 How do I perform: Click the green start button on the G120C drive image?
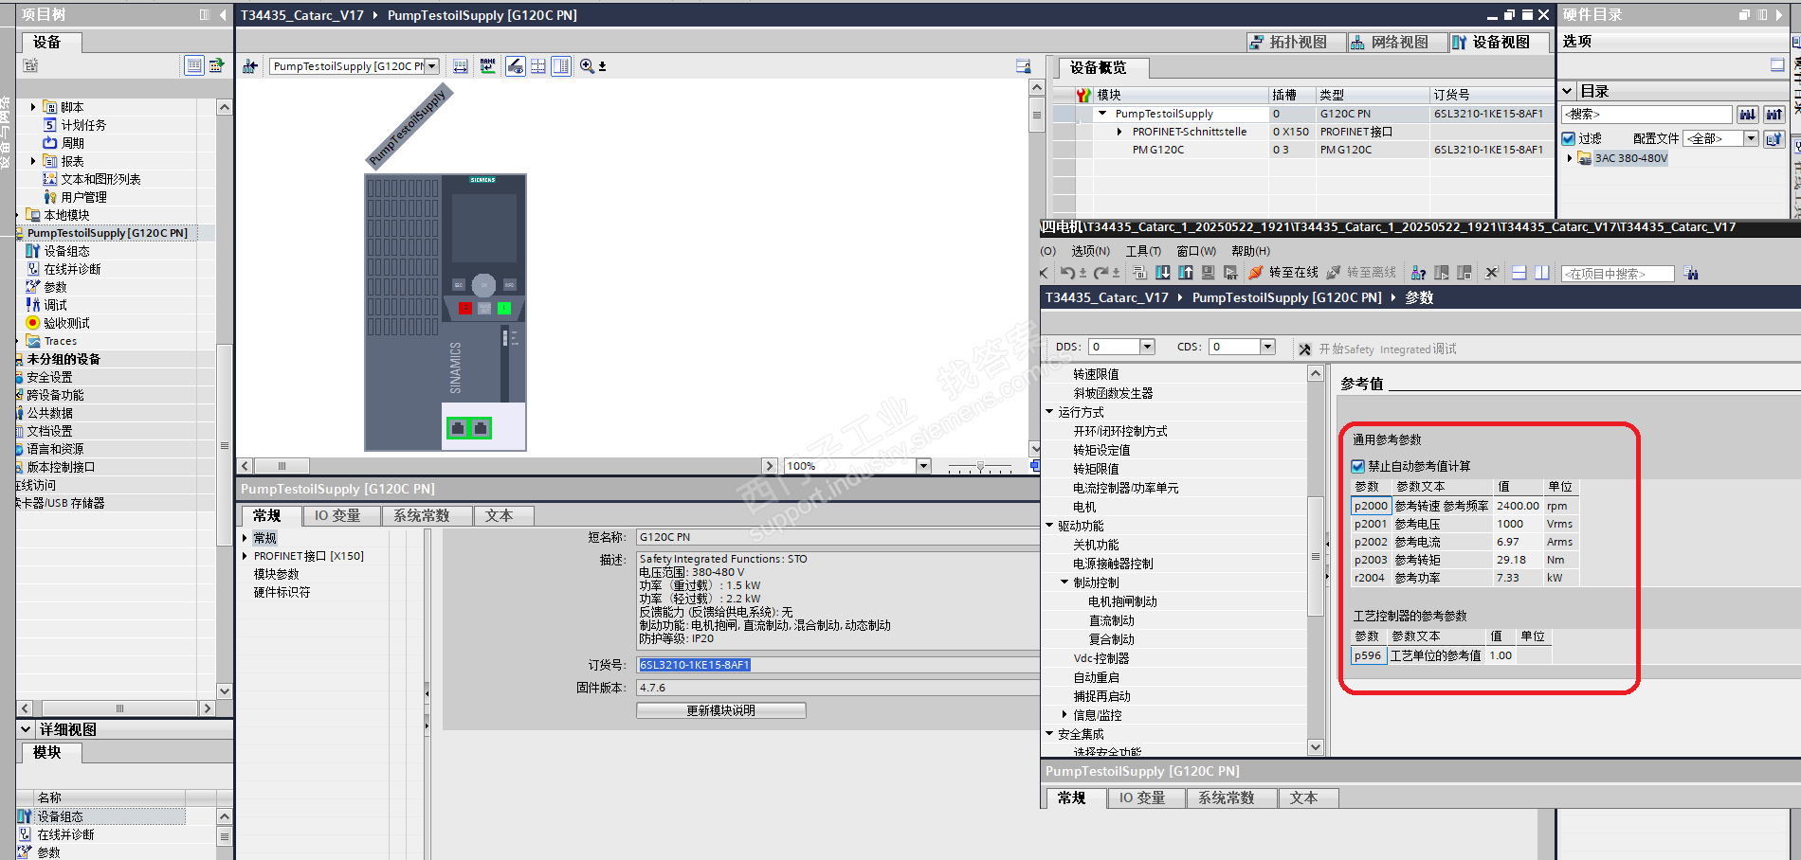(x=504, y=308)
